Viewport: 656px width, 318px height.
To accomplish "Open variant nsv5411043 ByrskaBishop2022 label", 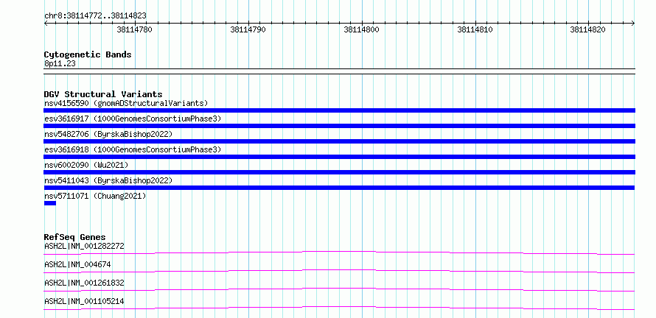I will point(108,180).
